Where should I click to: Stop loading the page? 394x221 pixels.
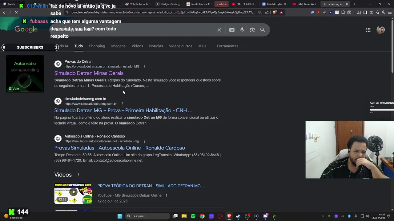[16, 12]
